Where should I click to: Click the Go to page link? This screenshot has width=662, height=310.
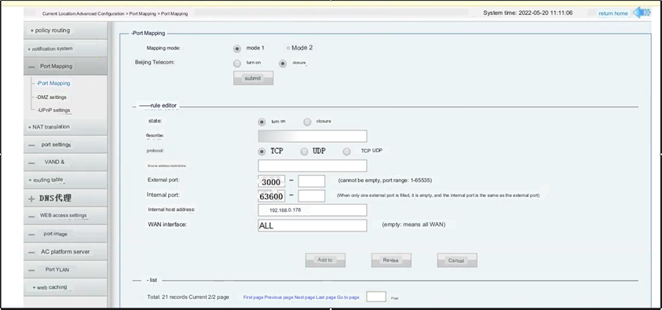point(349,297)
